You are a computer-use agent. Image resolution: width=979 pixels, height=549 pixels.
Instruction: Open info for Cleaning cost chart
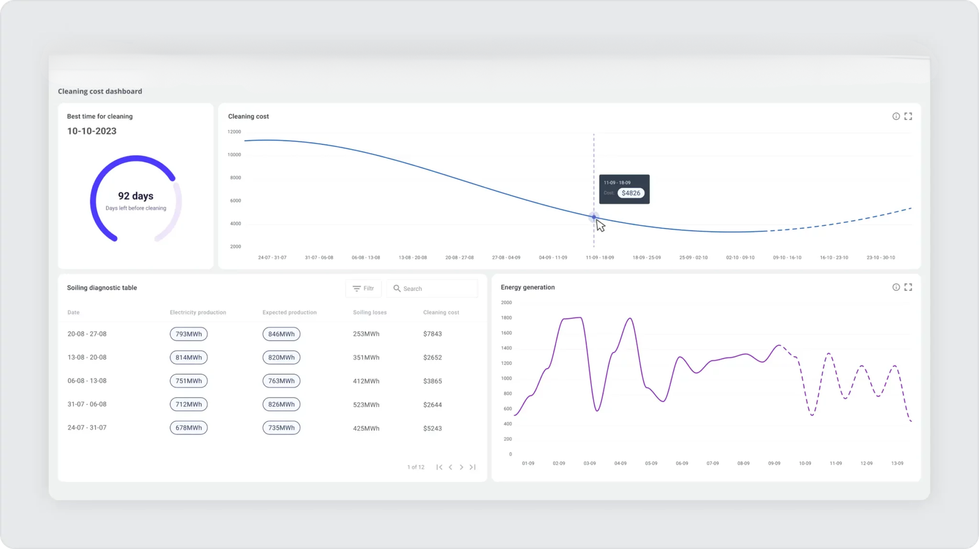pos(896,116)
